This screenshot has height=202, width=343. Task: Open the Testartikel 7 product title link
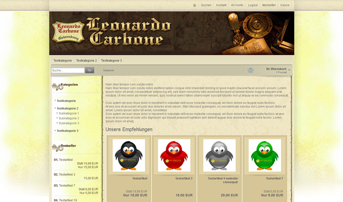pos(274,178)
